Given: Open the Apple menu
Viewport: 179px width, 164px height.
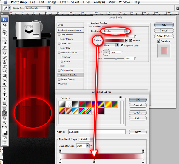Looking at the screenshot, I should (x=5, y=2).
